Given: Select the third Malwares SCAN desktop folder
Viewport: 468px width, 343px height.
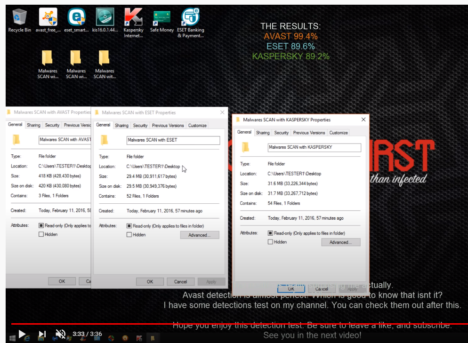Looking at the screenshot, I should tap(105, 64).
